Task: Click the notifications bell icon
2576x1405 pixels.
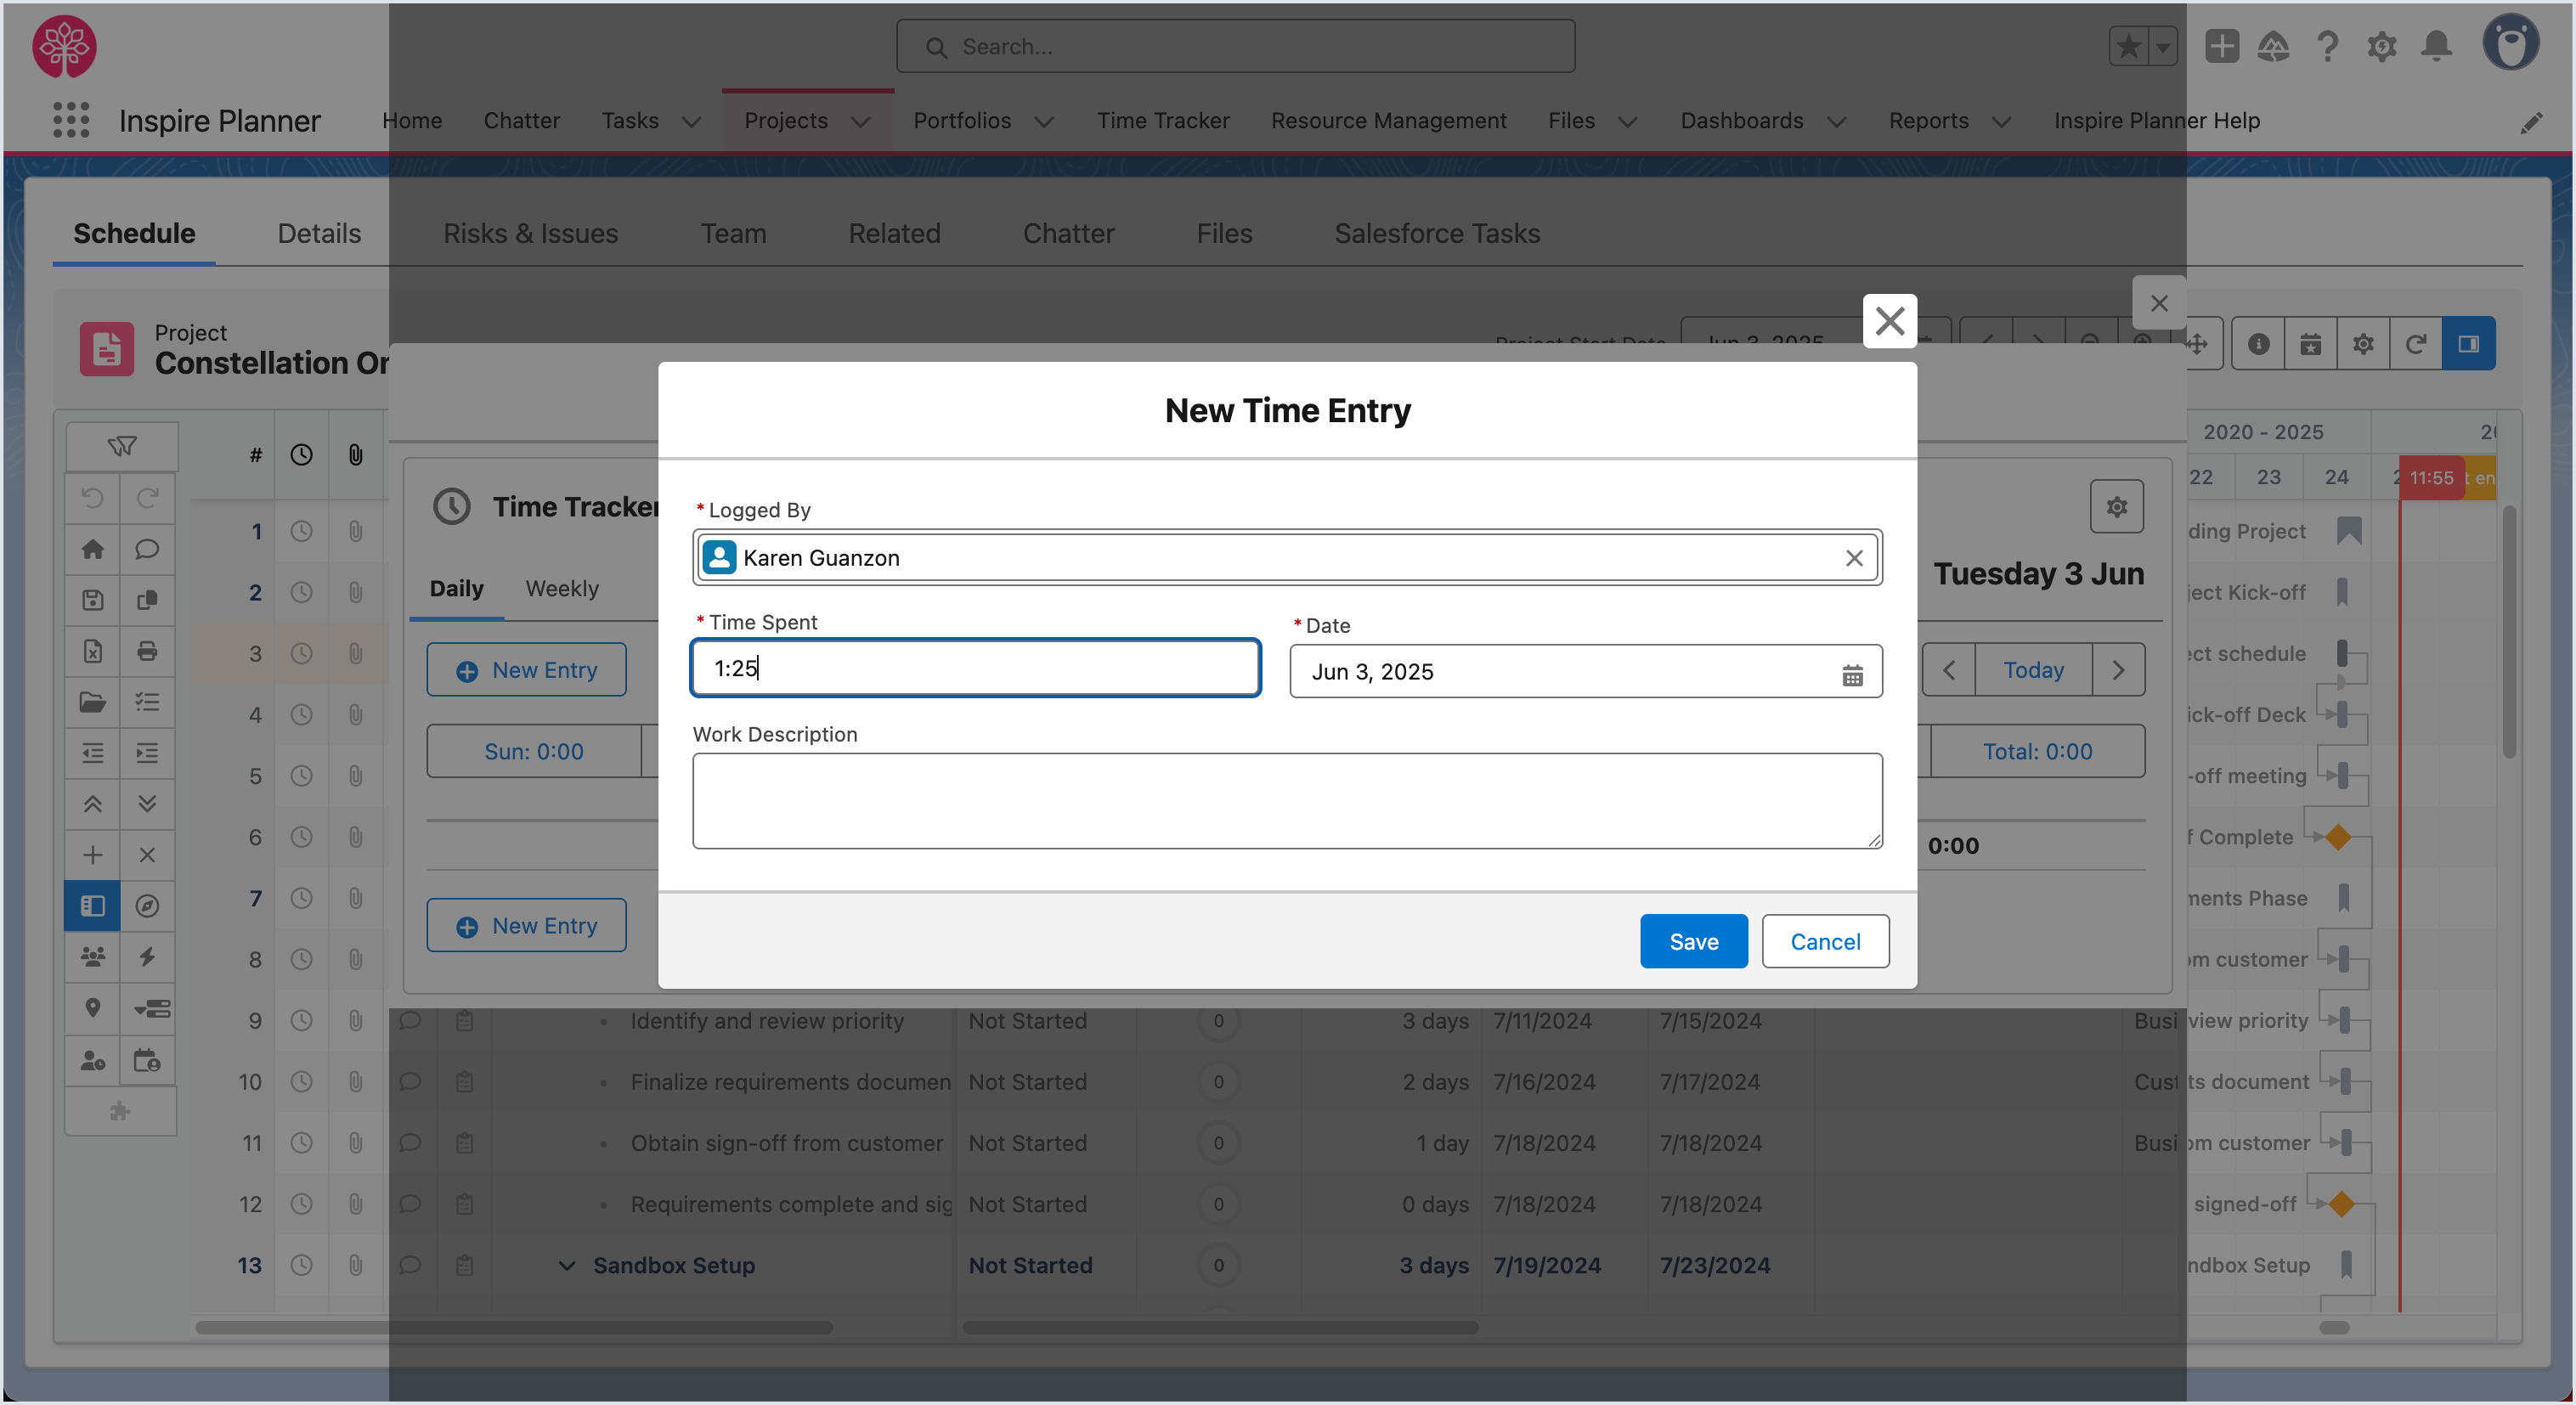Action: [x=2436, y=46]
